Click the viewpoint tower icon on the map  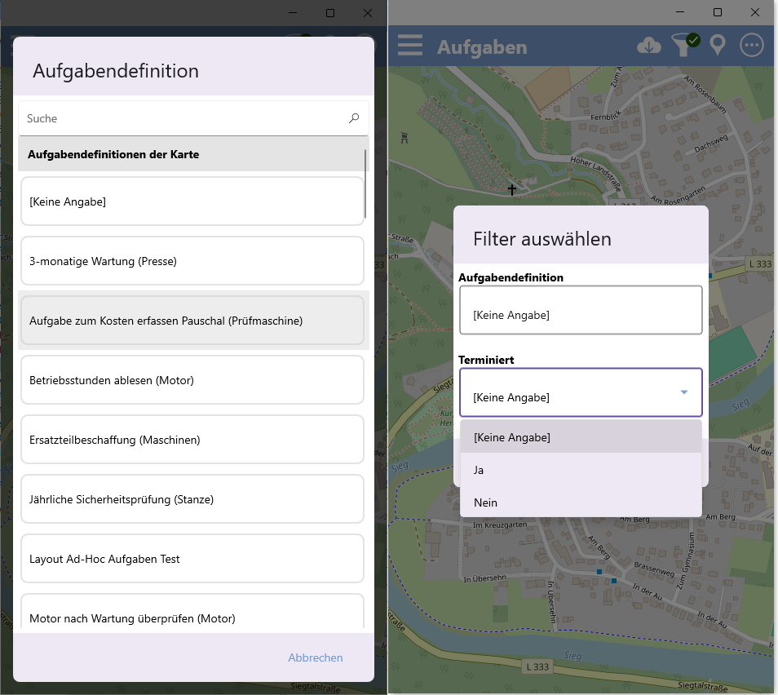coord(404,138)
